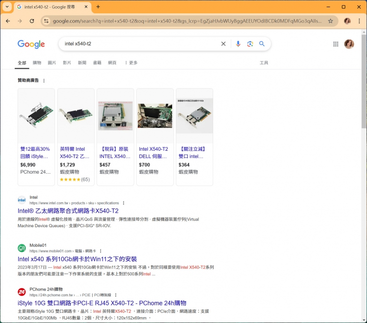367x323 pixels.
Task: Open Google account avatar on page
Action: [x=349, y=44]
